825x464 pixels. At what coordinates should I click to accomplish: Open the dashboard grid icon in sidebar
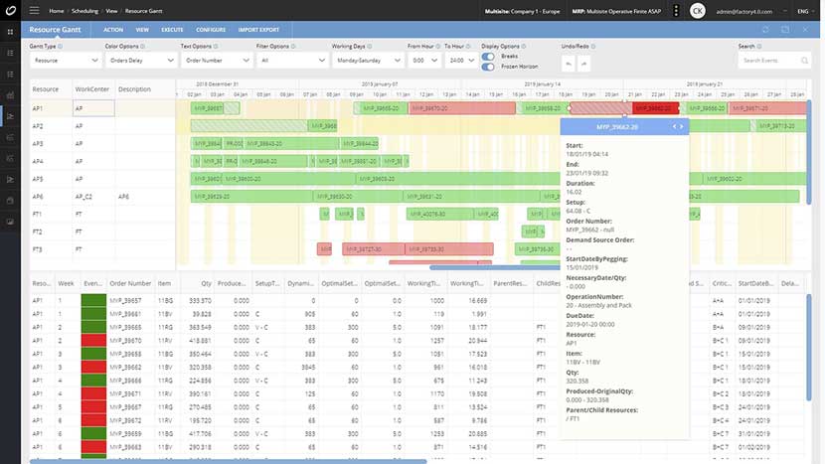click(10, 32)
